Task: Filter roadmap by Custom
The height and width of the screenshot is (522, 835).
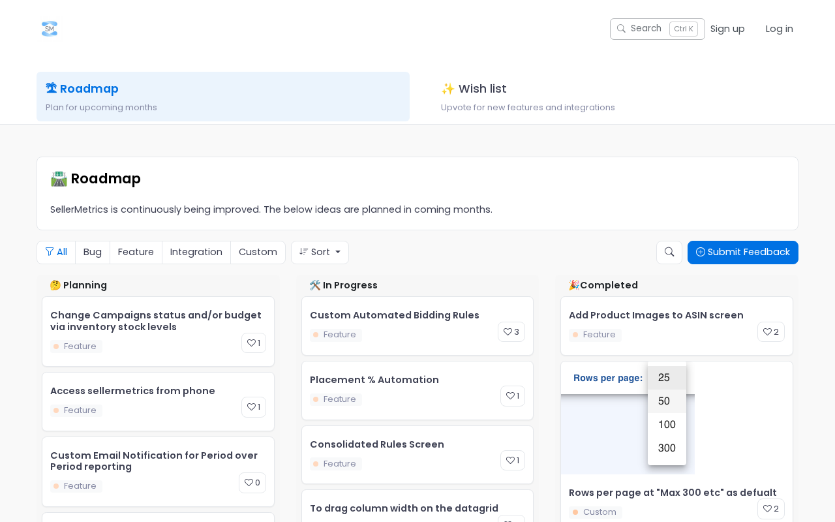Action: point(258,253)
